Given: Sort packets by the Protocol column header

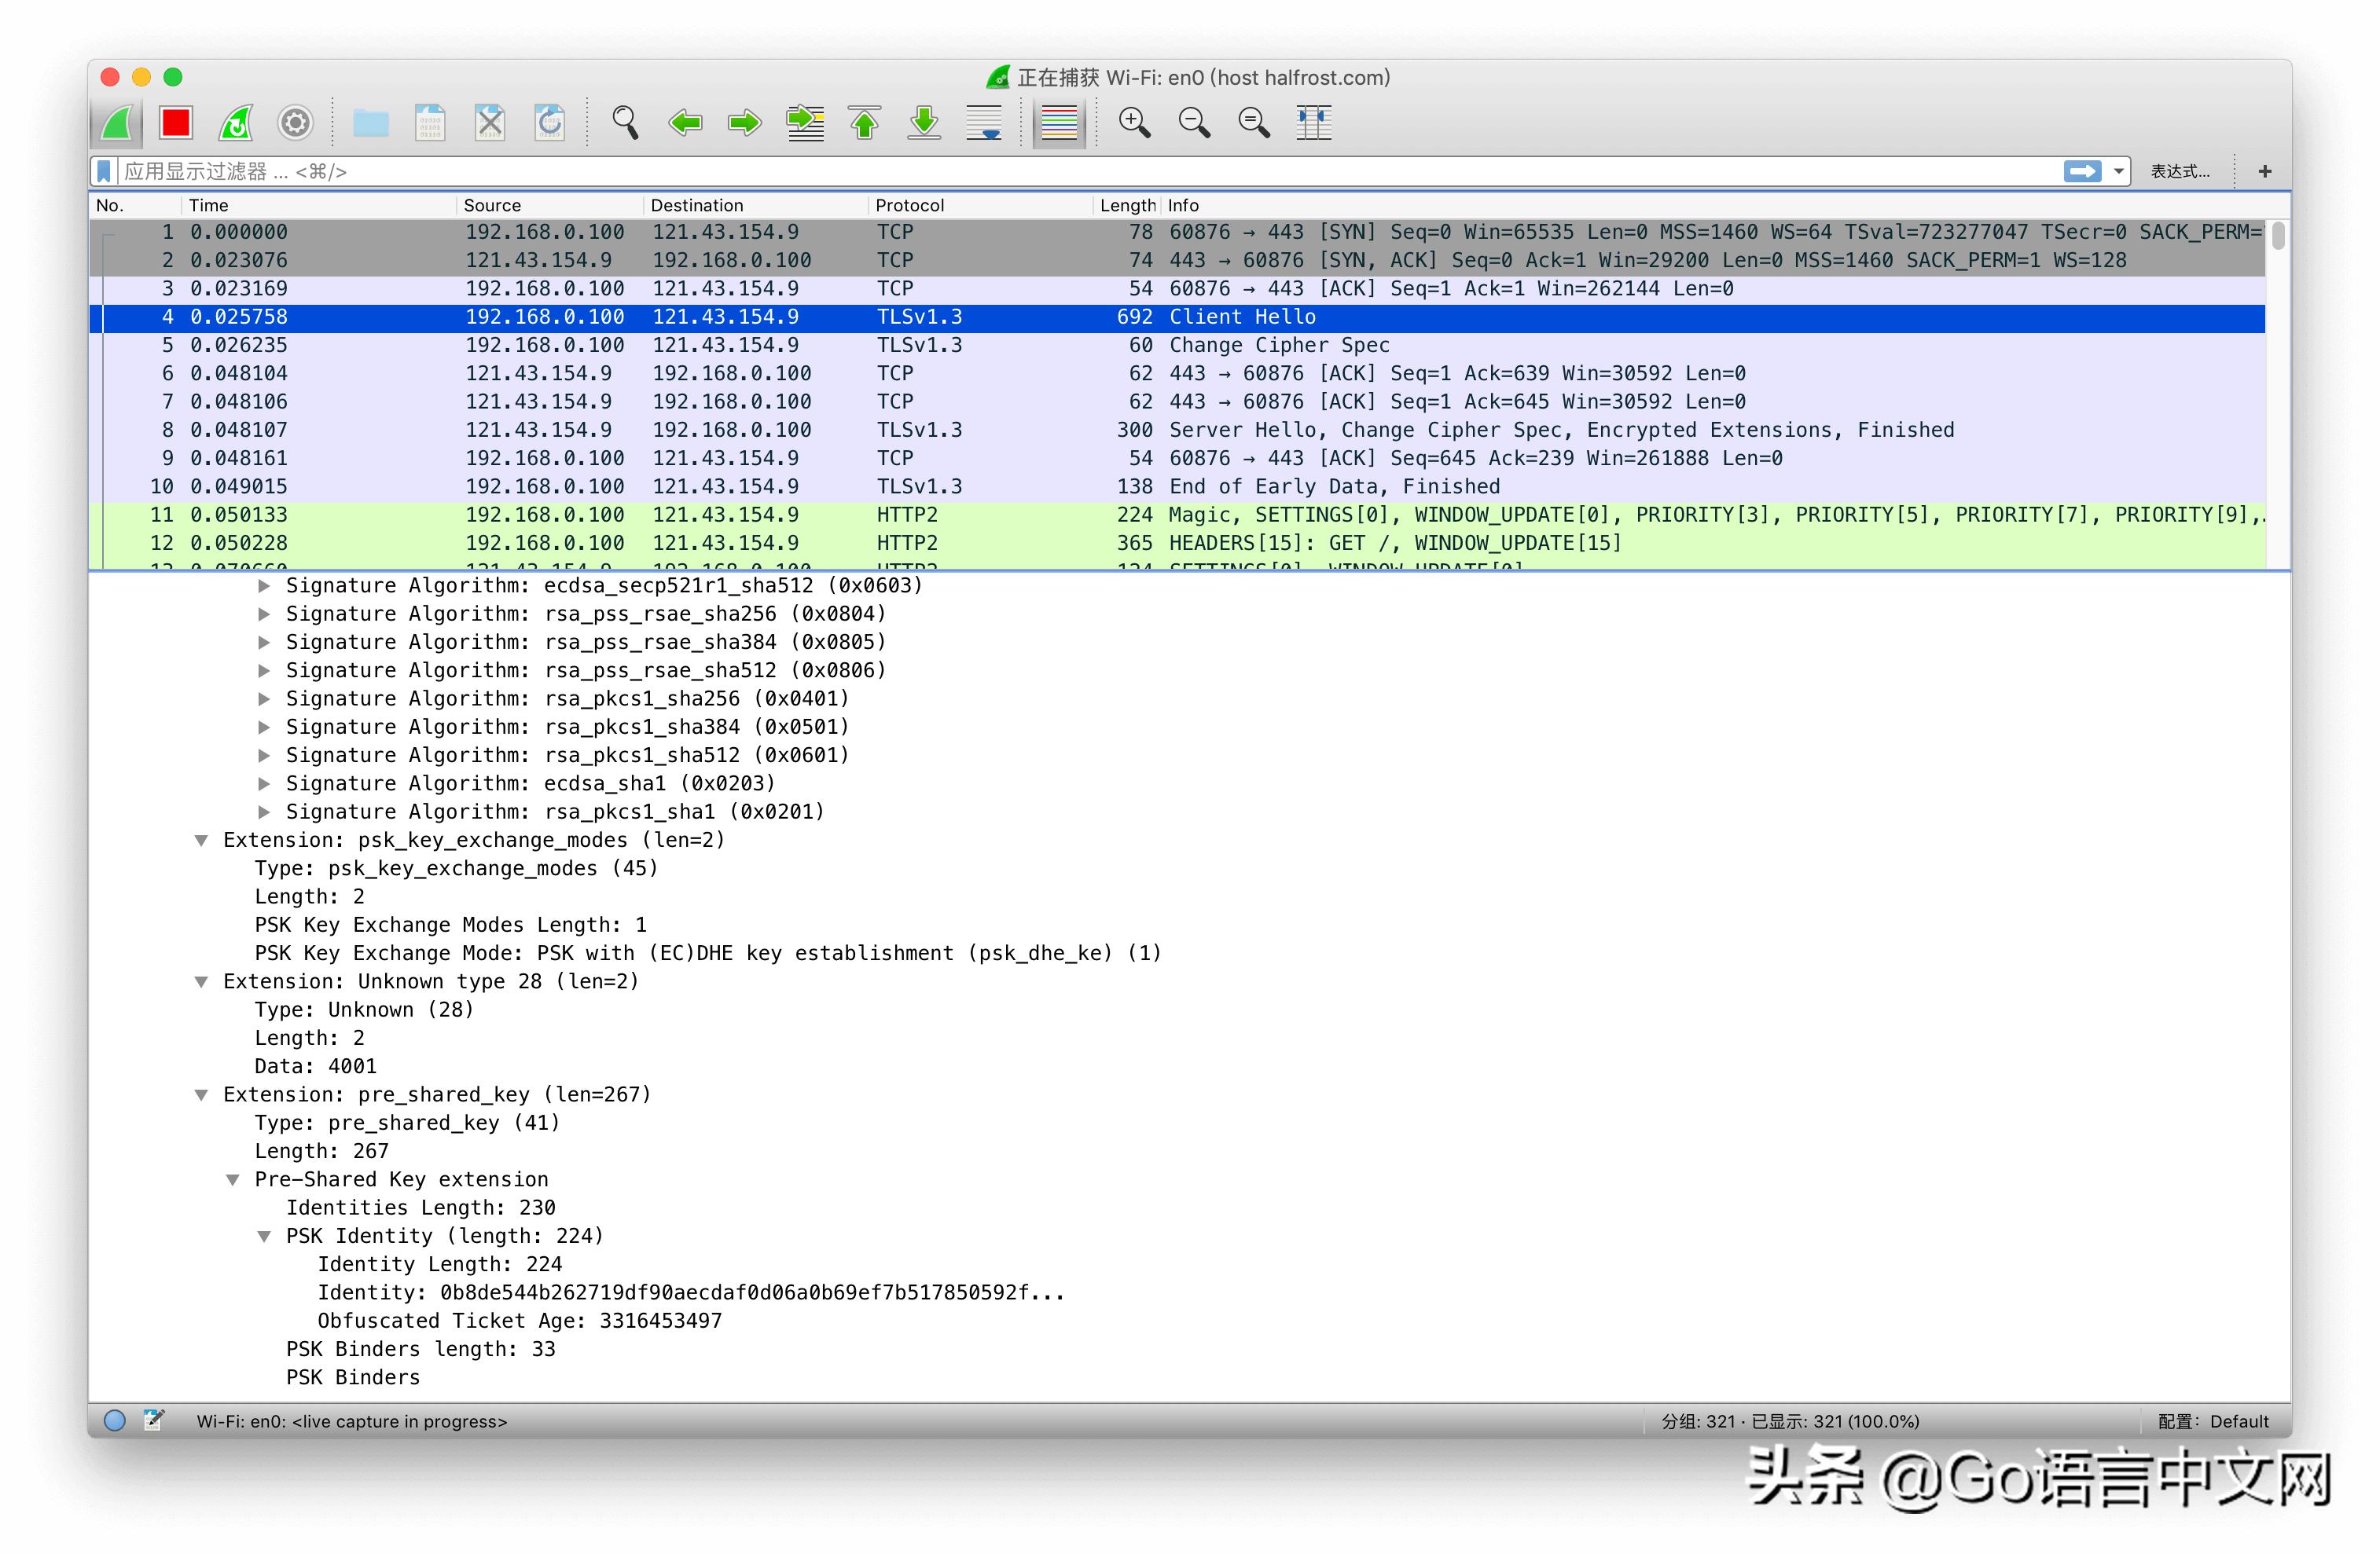Looking at the screenshot, I should coord(909,205).
